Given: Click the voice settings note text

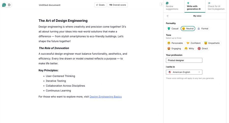Looking at the screenshot, I should pyautogui.click(x=190, y=78).
